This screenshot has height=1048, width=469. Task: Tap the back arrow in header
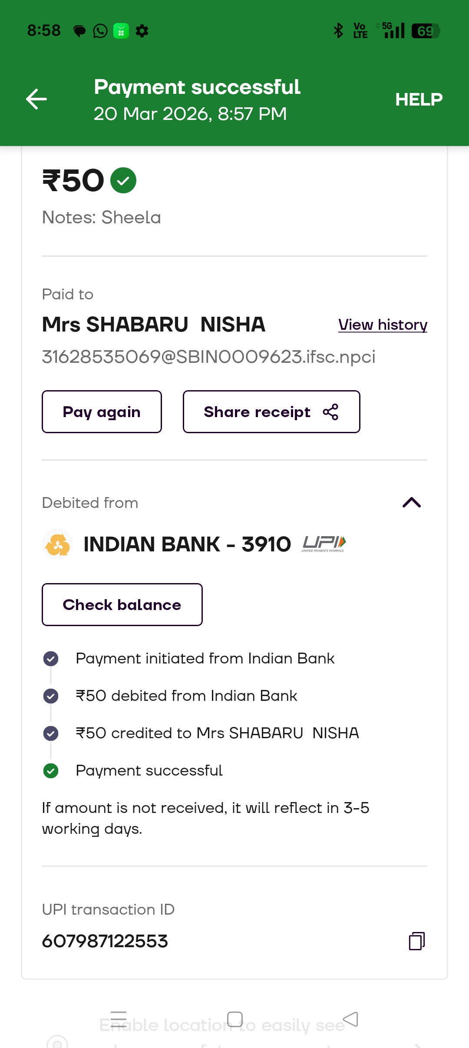coord(36,99)
